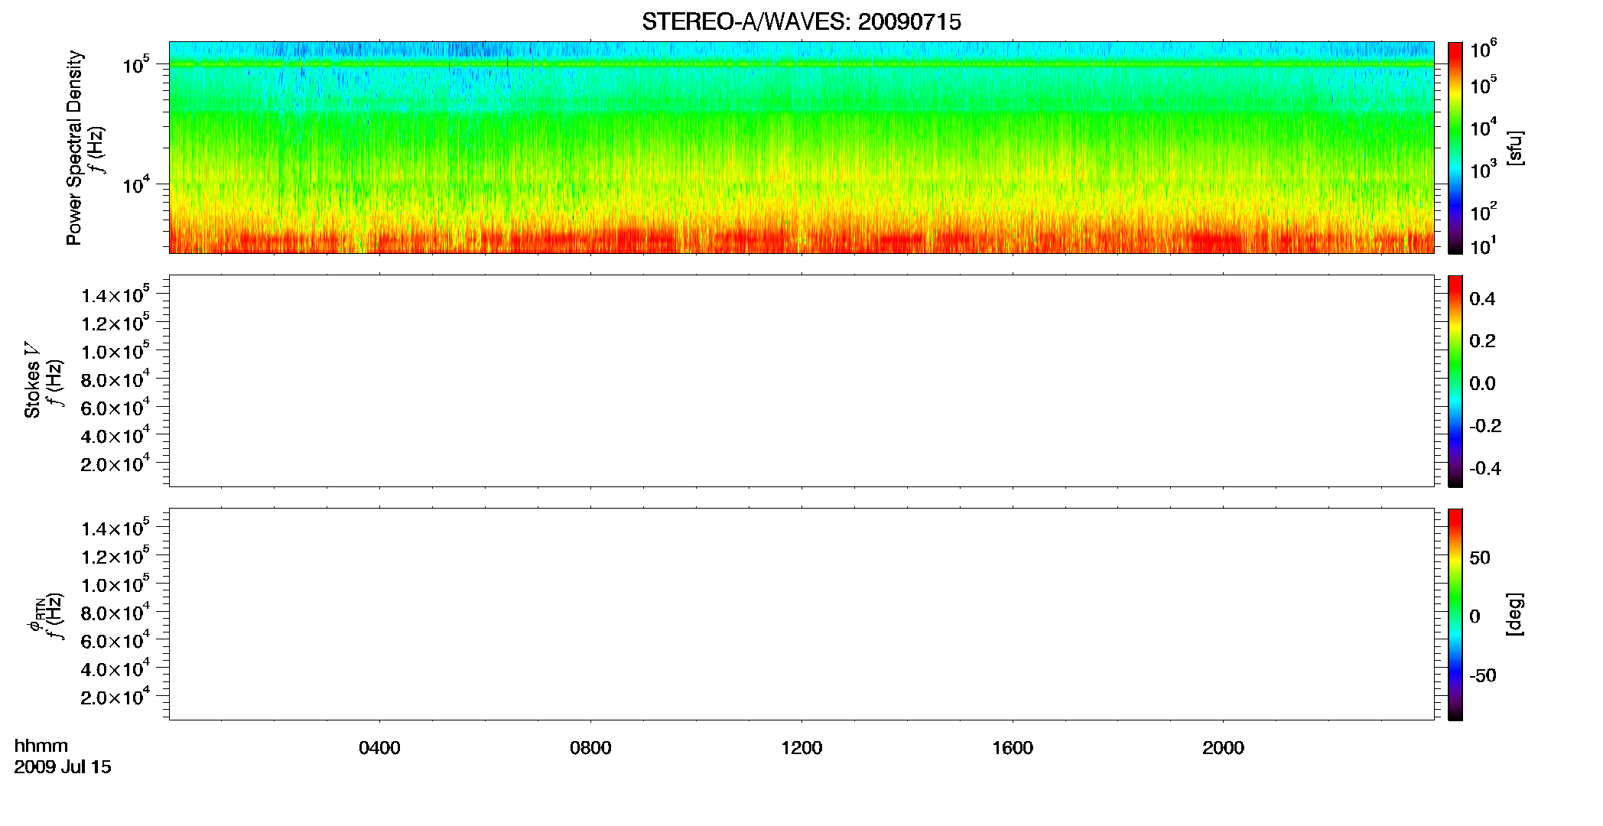Image resolution: width=1603 pixels, height=826 pixels.
Task: Click the [sfu] unit label
Action: [1515, 148]
